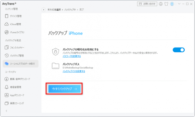Open Appダウンロード in the sidebar

coord(14,95)
